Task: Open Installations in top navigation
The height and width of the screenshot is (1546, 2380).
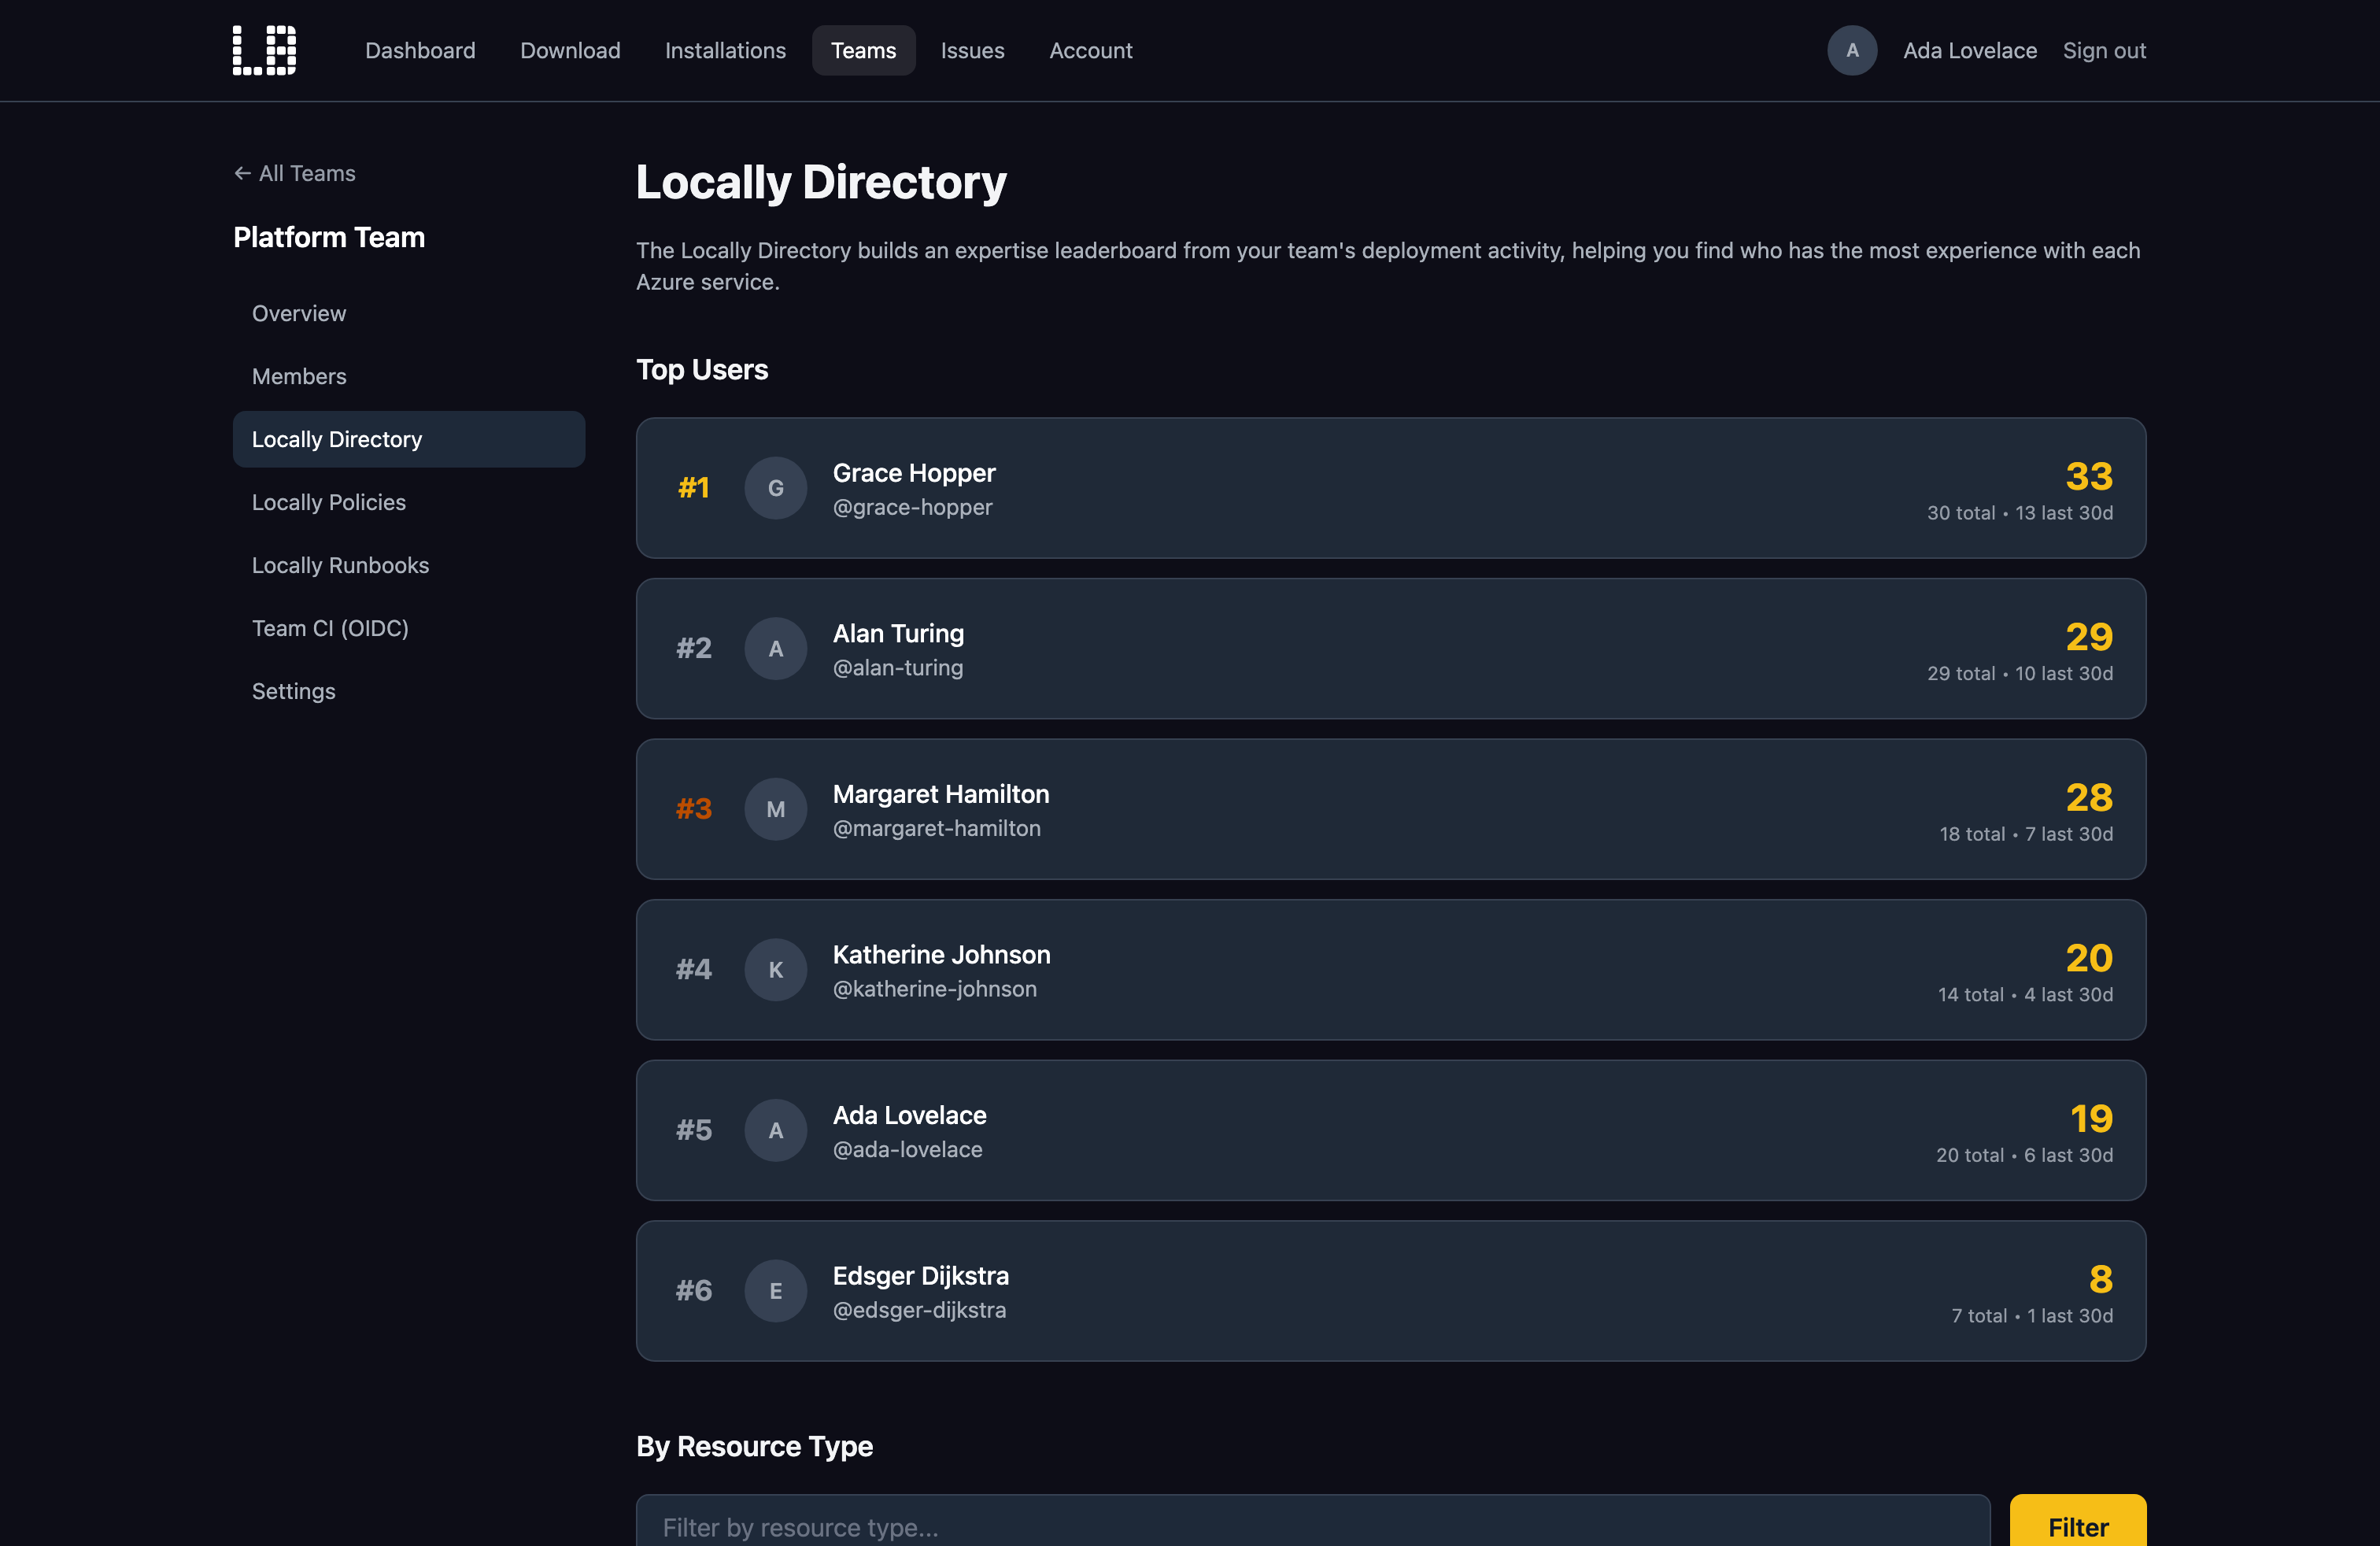Action: pos(725,50)
